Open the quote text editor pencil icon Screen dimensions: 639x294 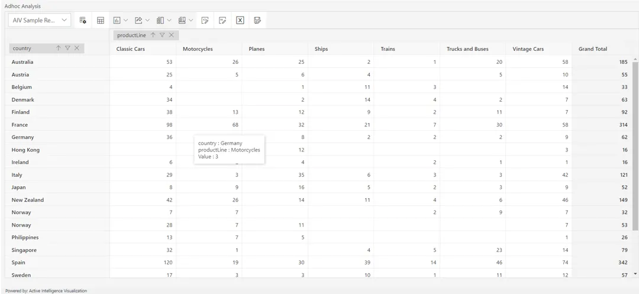[x=222, y=20]
